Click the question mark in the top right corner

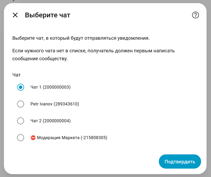[x=196, y=15]
